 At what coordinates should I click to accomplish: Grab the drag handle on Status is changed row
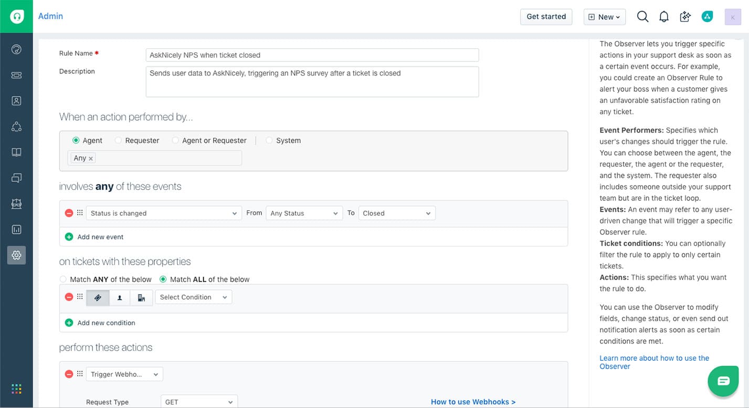click(80, 213)
